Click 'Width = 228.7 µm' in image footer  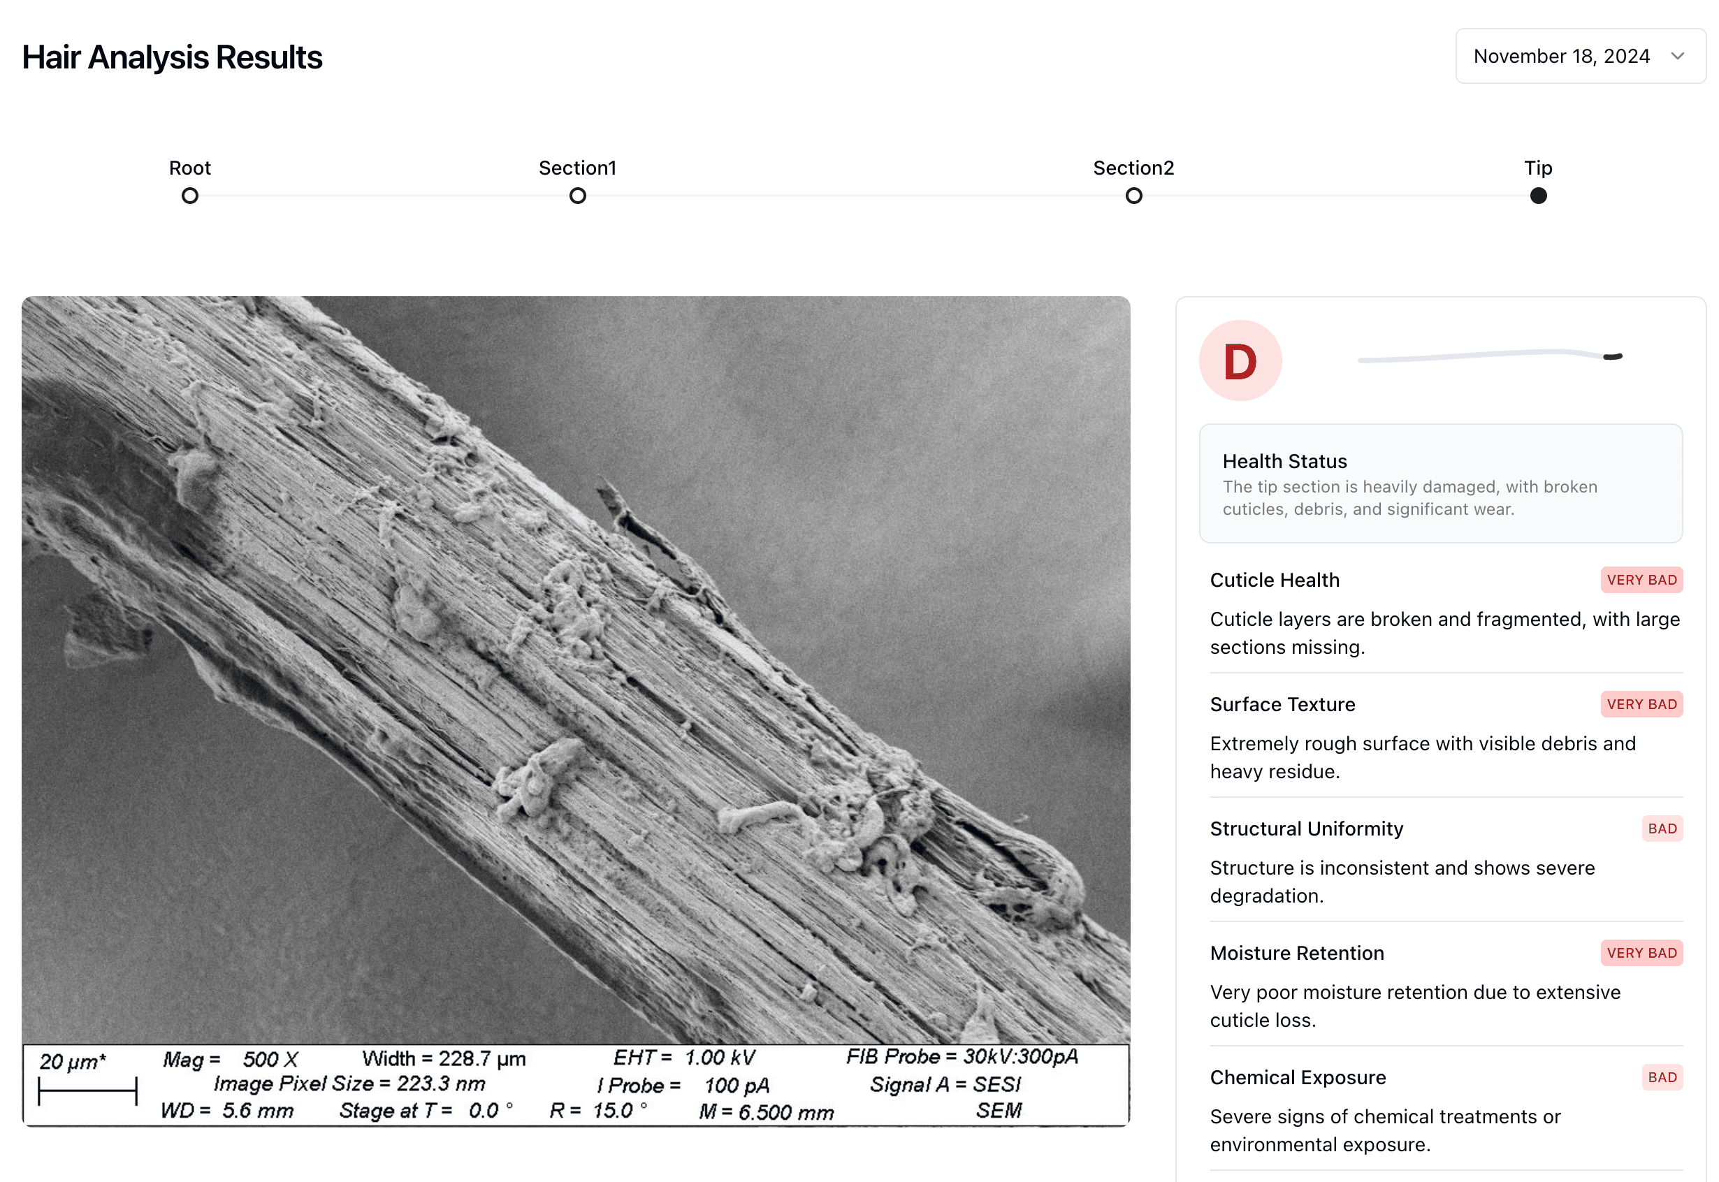tap(444, 1059)
